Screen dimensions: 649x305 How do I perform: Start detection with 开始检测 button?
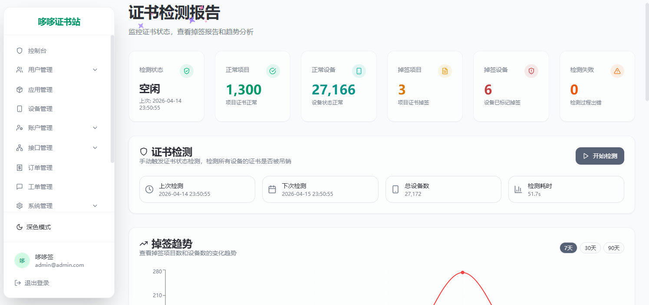[x=600, y=156]
